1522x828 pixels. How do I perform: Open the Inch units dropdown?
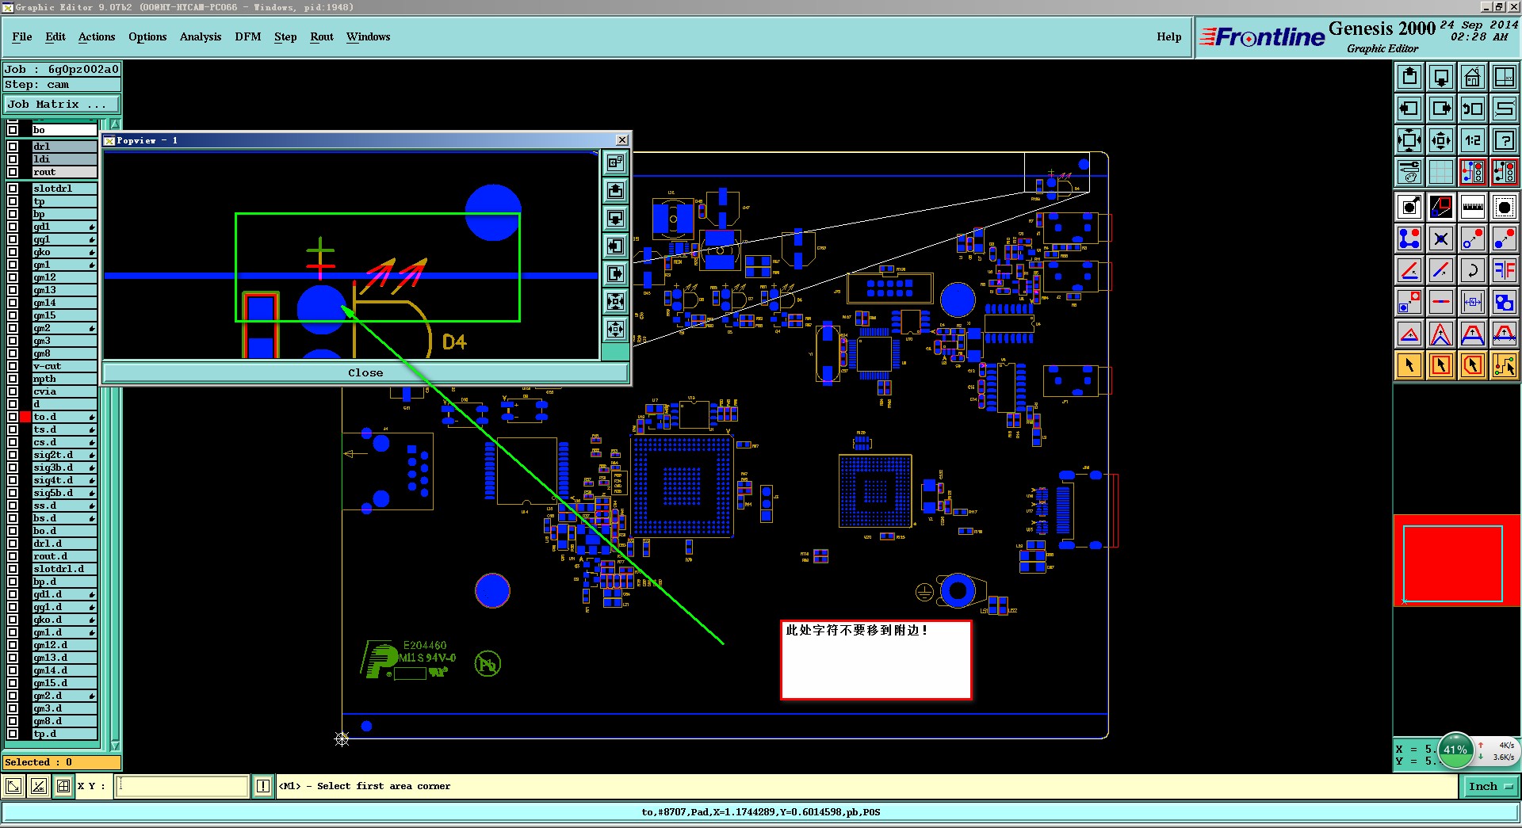coord(1490,786)
